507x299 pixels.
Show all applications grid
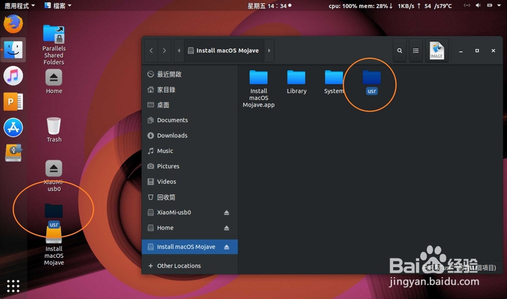pyautogui.click(x=13, y=286)
